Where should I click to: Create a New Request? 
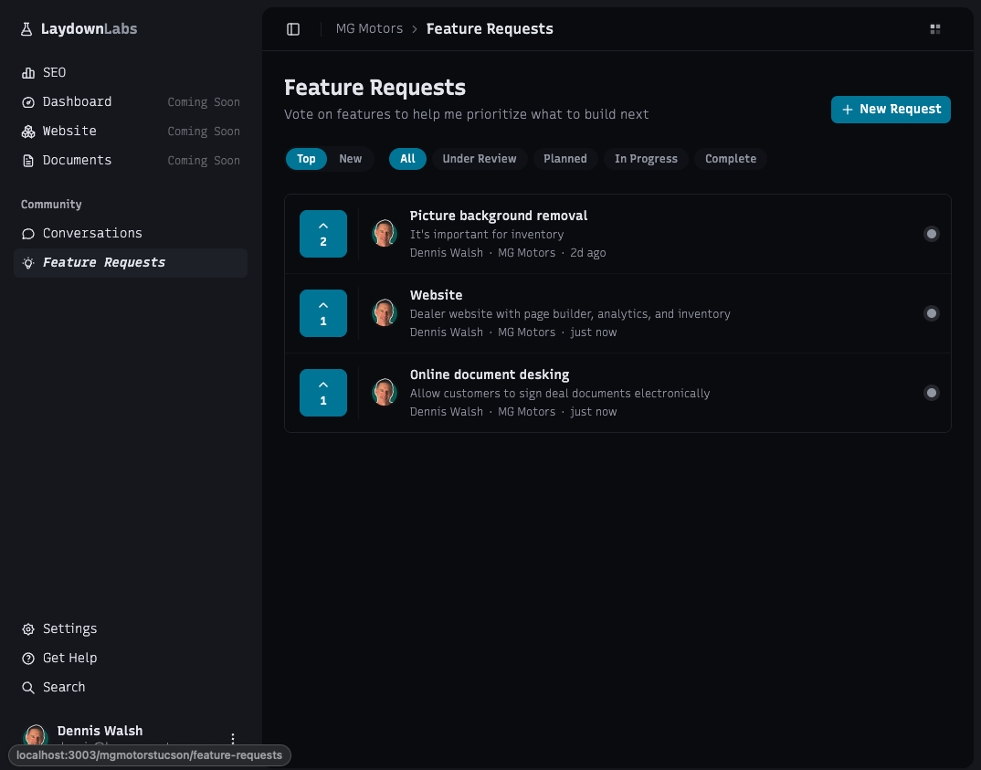891,109
